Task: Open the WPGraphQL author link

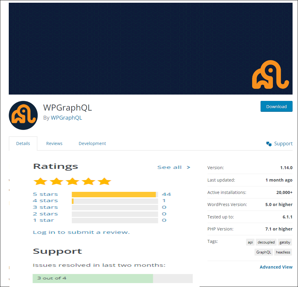Action: click(66, 118)
